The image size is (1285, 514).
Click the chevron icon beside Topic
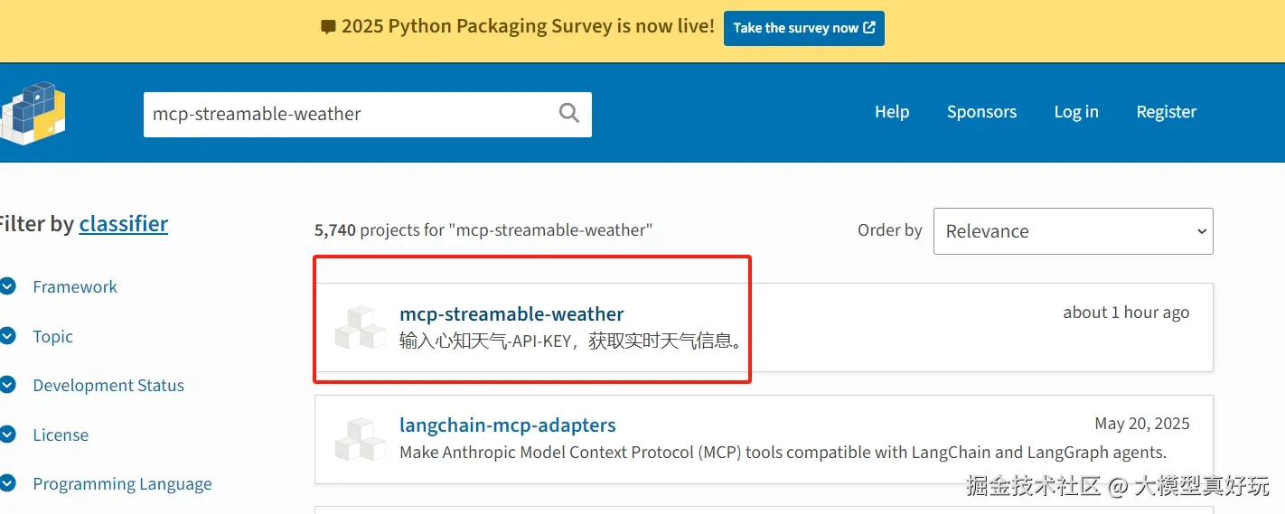tap(8, 337)
